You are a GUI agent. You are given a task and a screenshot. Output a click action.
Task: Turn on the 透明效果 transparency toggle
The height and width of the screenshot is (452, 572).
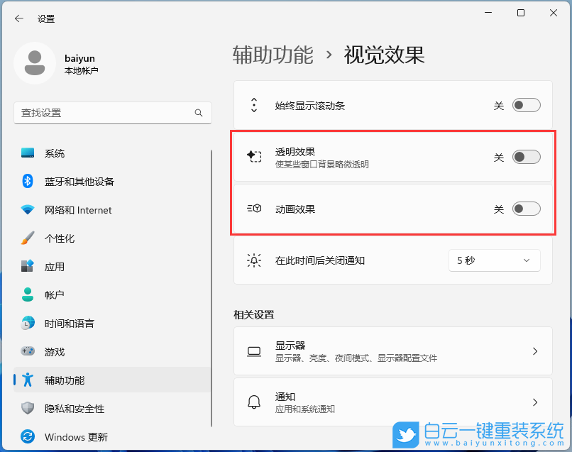click(x=526, y=158)
